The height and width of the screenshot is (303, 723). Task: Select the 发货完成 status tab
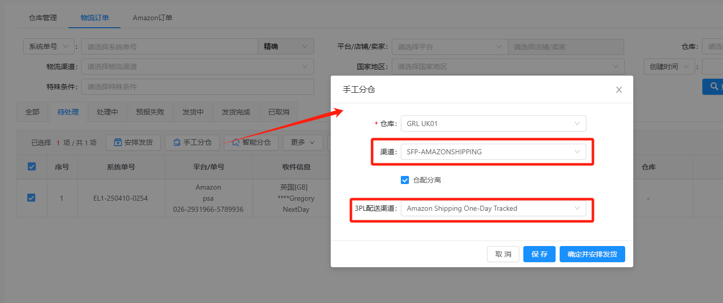[x=236, y=112]
